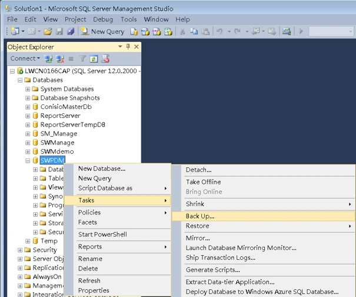Click the Cut scissors icon
Viewport: 356px width, 297px height.
coord(182,31)
